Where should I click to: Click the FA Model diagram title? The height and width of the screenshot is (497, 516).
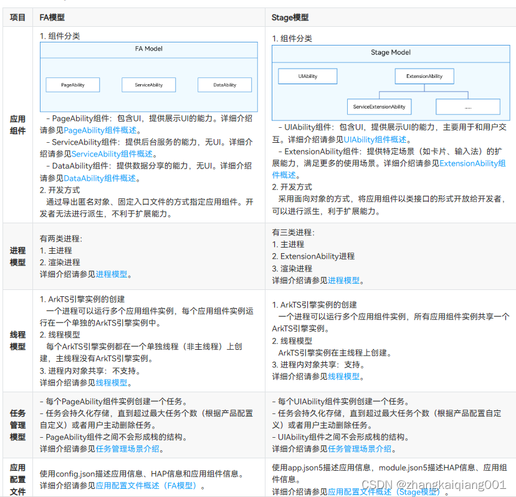(149, 49)
